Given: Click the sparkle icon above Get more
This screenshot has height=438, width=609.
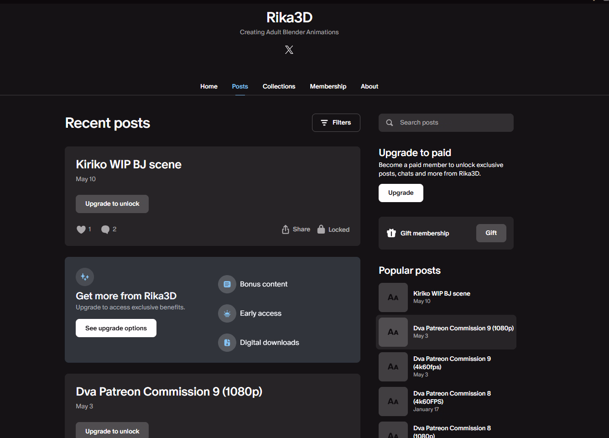Looking at the screenshot, I should click(85, 277).
